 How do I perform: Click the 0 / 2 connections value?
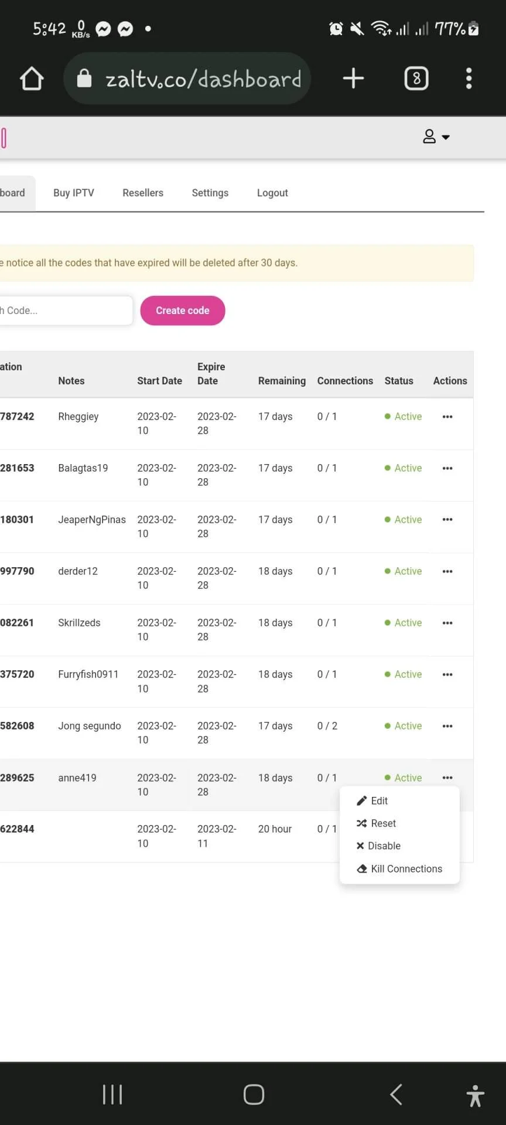click(x=327, y=726)
